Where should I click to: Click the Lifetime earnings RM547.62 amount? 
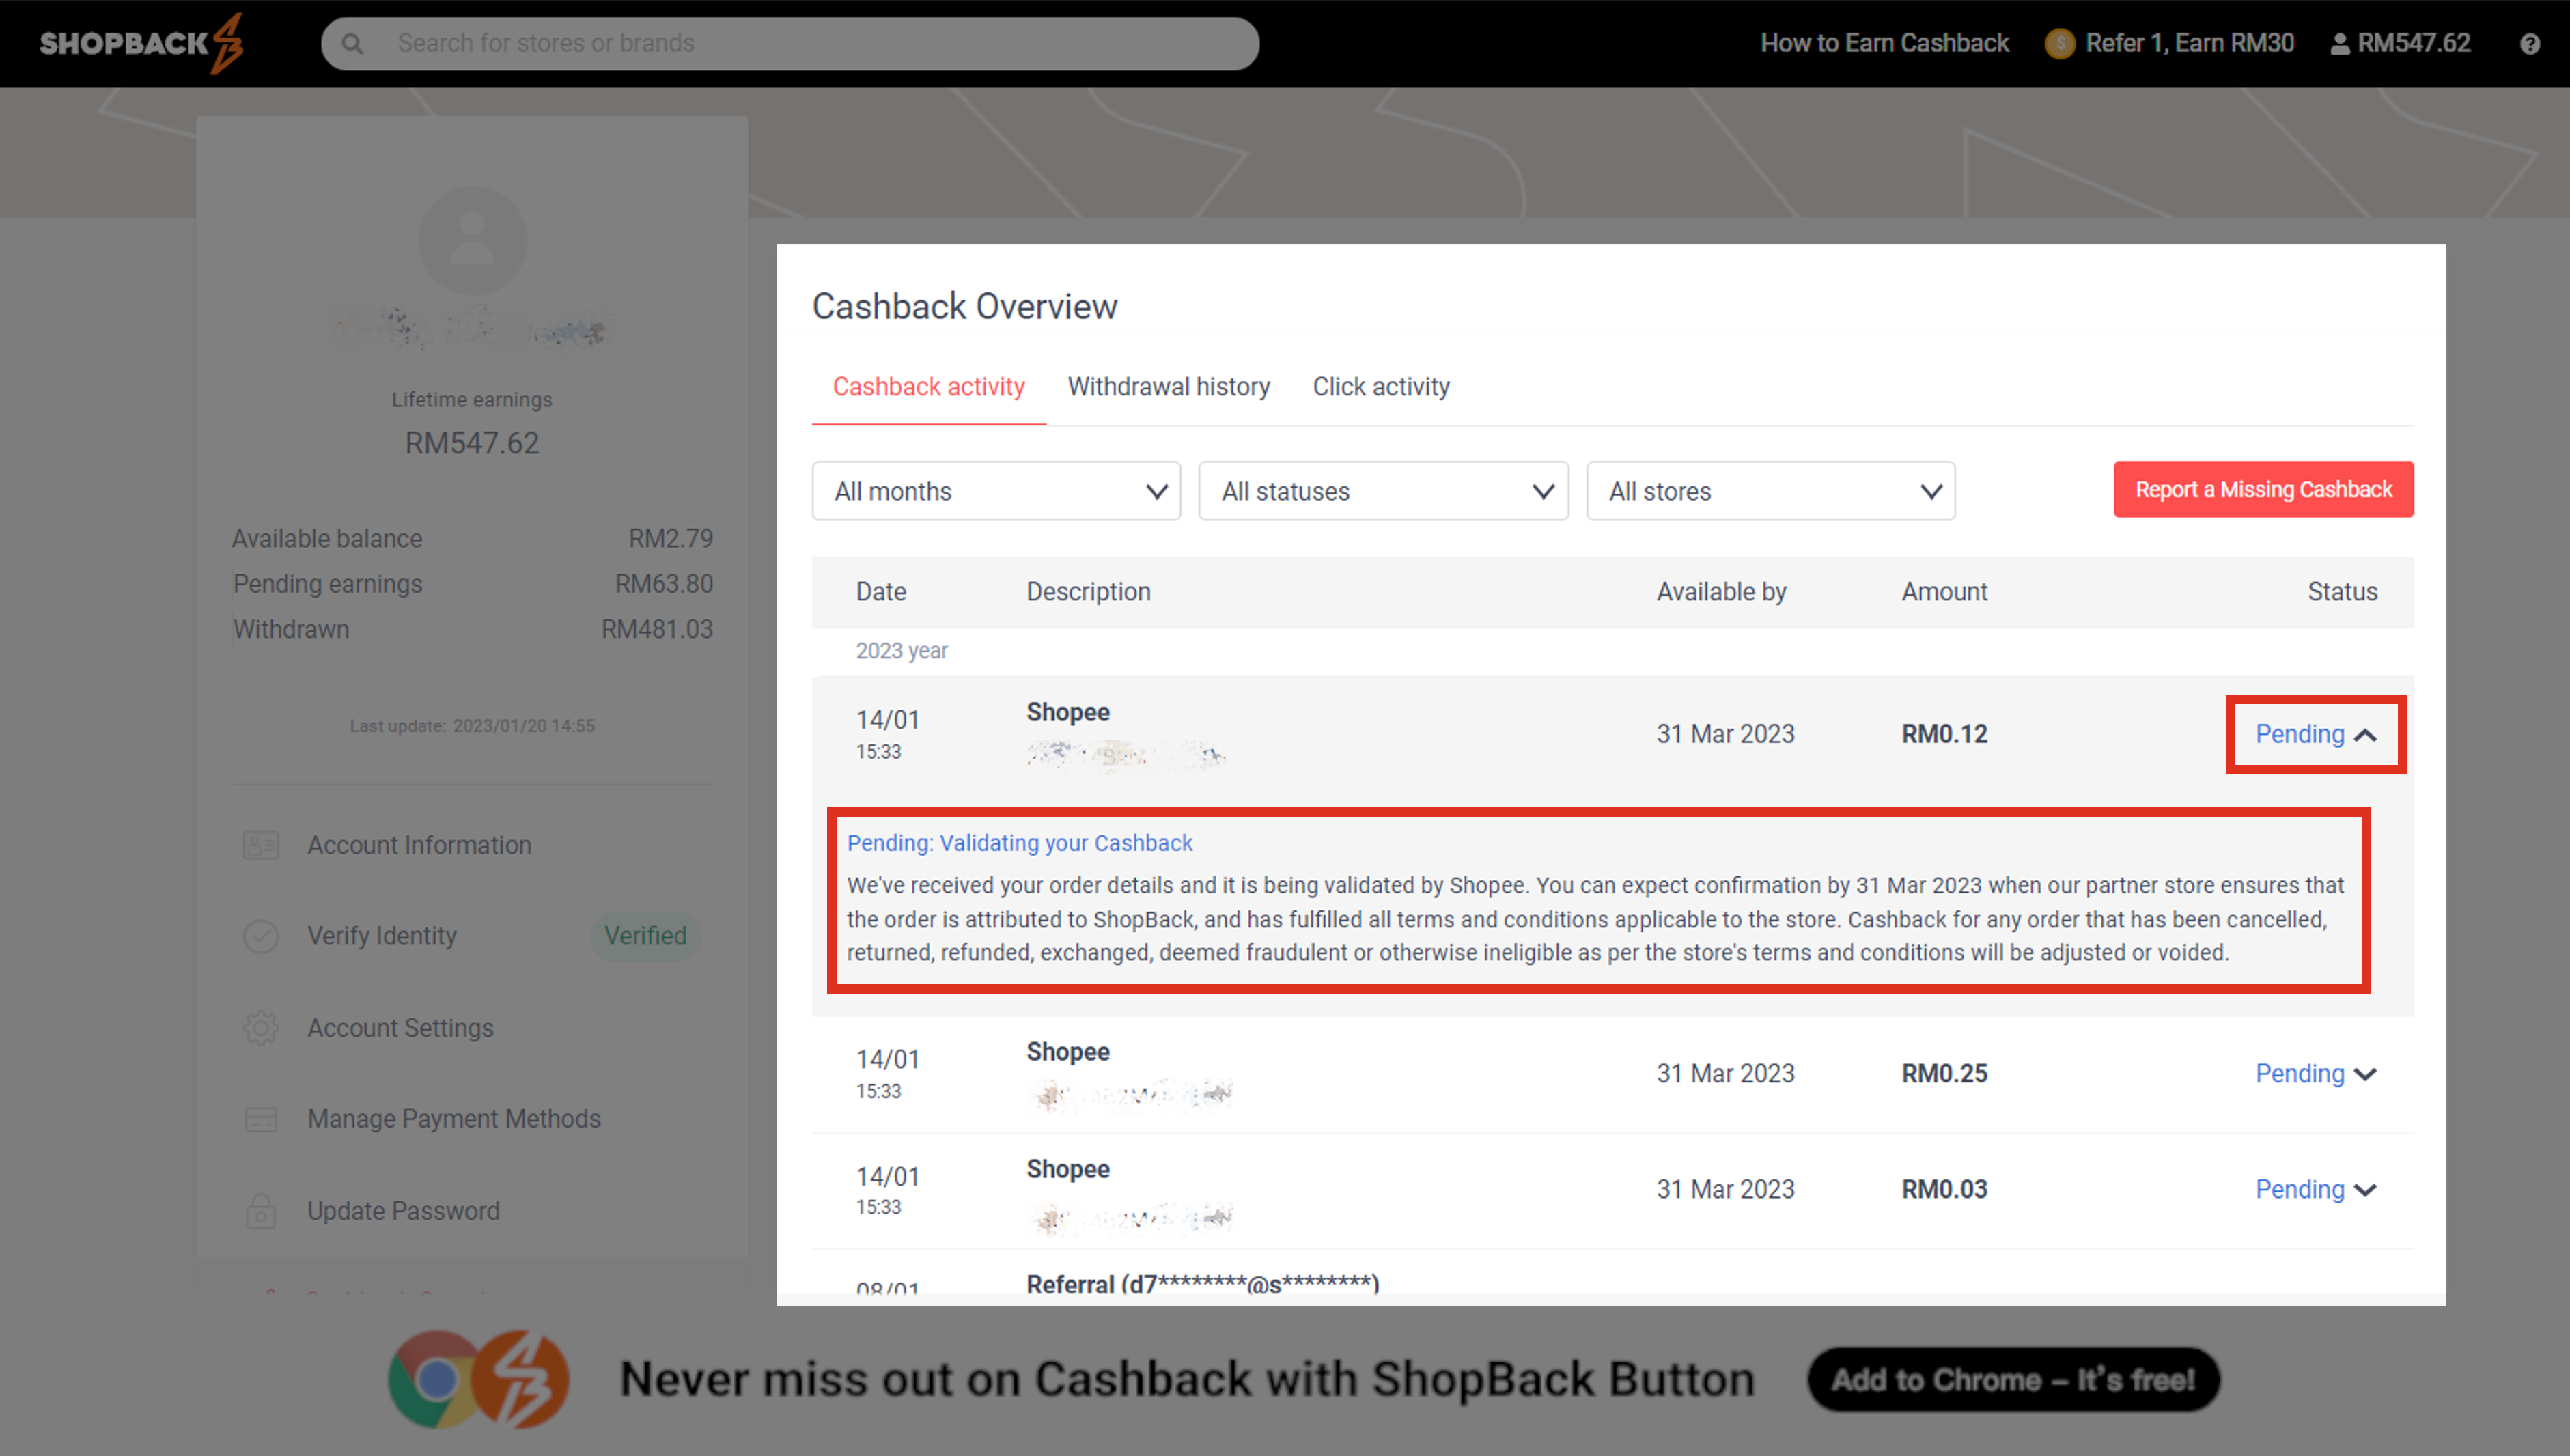pyautogui.click(x=472, y=443)
